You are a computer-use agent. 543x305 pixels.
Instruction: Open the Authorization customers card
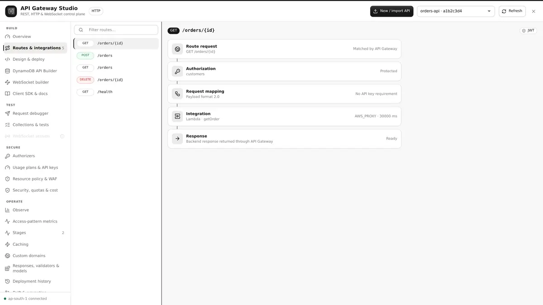point(284,71)
